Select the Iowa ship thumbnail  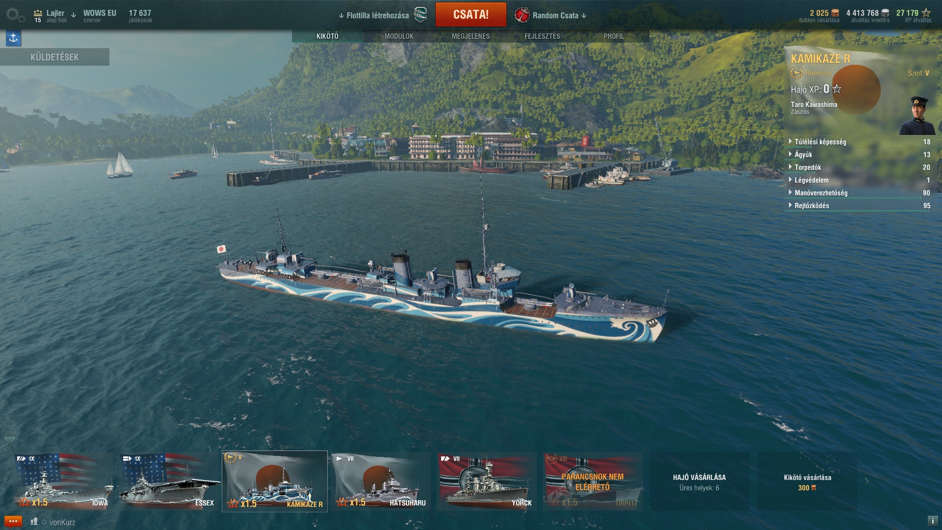[63, 481]
